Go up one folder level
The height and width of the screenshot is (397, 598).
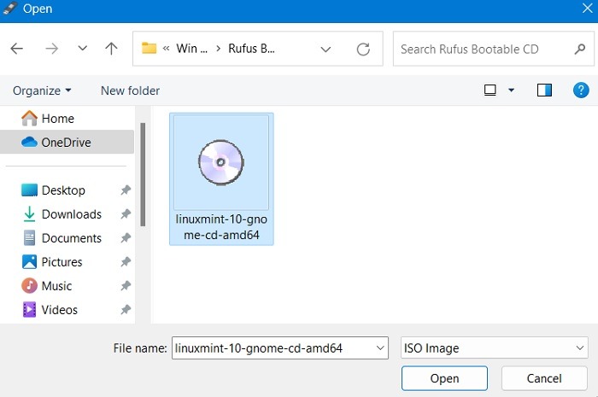111,49
